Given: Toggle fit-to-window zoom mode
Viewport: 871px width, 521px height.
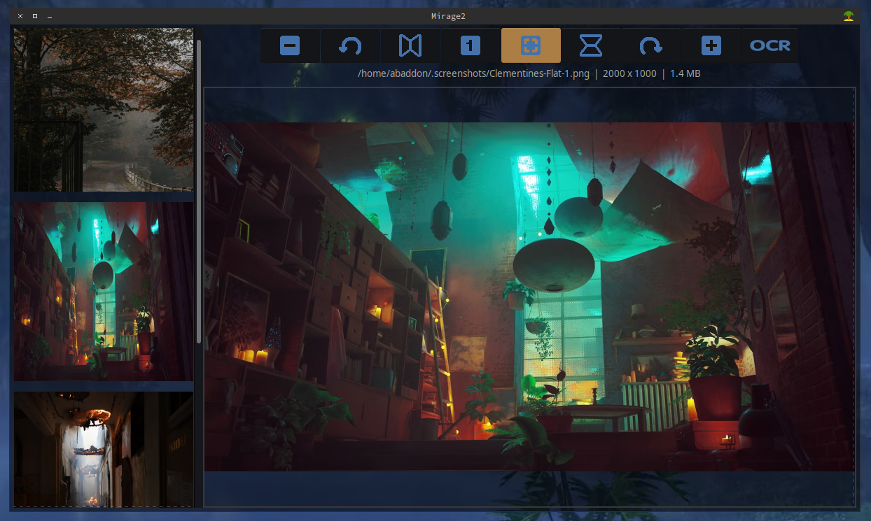Looking at the screenshot, I should pos(531,45).
